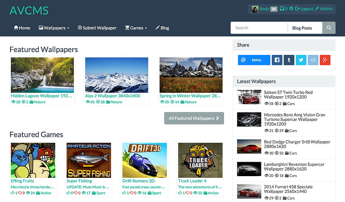
Task: Click Super Fishing title link
Action: coord(79,181)
